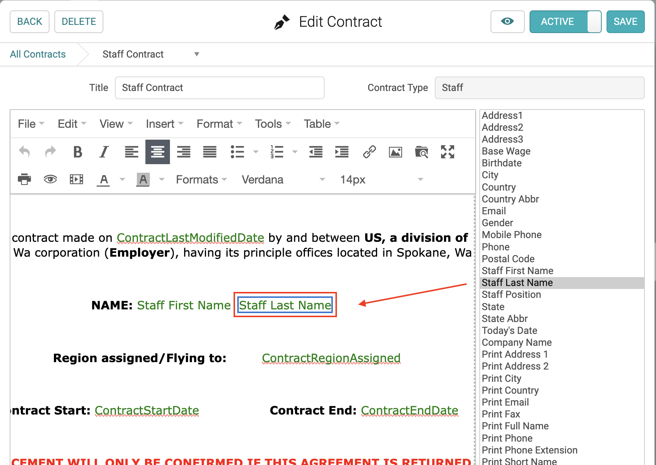Toggle italic formatting
The height and width of the screenshot is (465, 656).
pos(104,152)
